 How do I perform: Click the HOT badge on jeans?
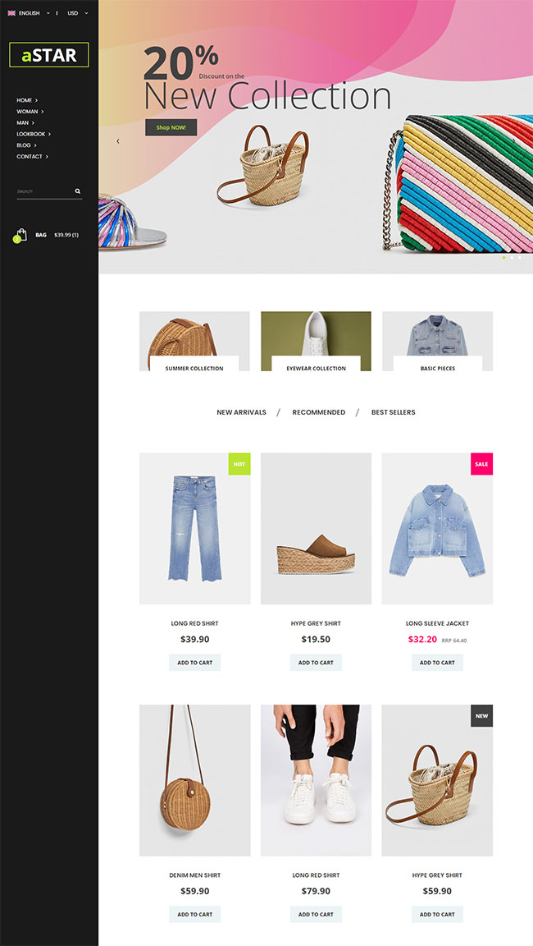pos(239,464)
